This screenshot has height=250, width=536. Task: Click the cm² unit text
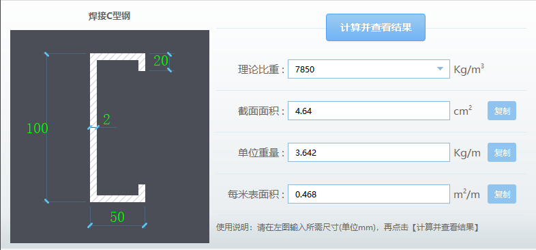(x=463, y=111)
